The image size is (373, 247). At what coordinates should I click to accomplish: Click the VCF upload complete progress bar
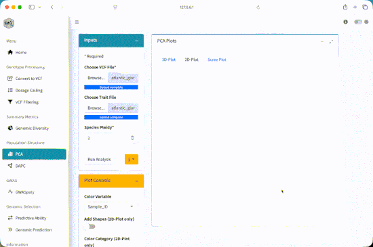[111, 87]
